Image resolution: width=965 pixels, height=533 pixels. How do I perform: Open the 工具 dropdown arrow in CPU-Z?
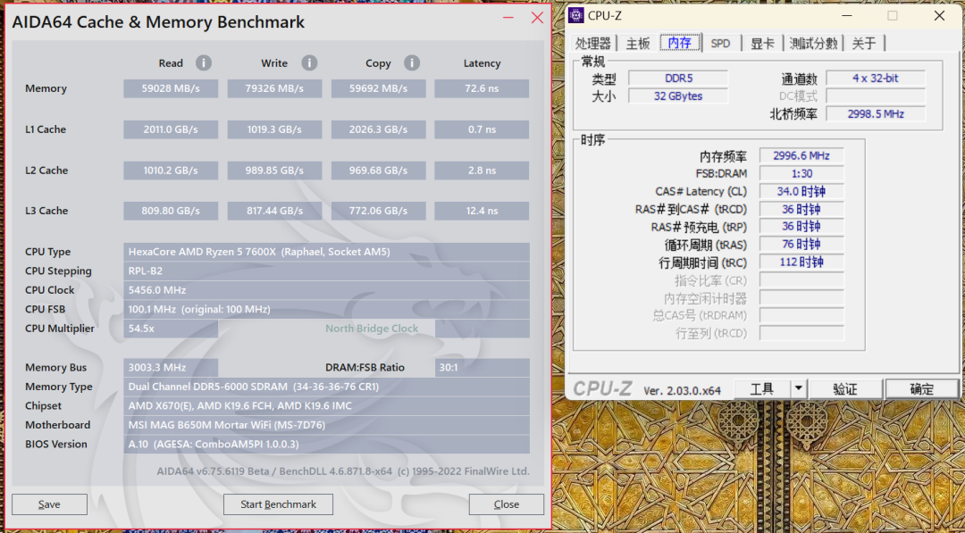coord(799,388)
